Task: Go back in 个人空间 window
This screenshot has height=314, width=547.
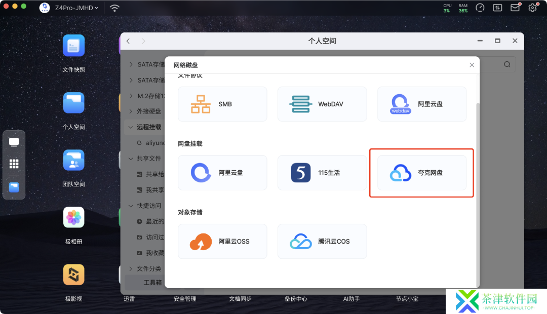Action: click(128, 41)
